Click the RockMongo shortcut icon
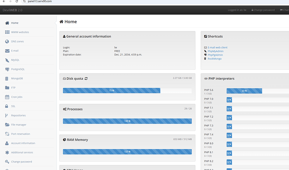Screen dimensions: 289x170 [205, 58]
